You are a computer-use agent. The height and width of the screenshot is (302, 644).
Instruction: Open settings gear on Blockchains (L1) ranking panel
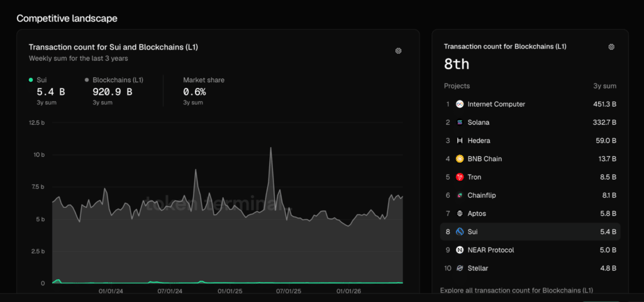click(611, 46)
